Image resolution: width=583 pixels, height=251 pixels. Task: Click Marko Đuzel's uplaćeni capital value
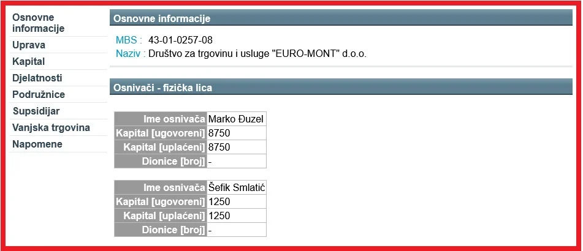click(x=219, y=147)
